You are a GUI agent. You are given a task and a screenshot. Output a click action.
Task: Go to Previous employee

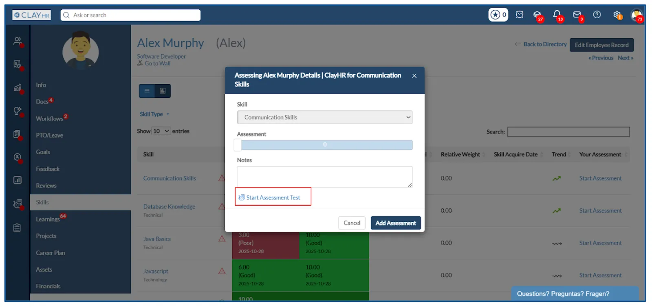[601, 58]
